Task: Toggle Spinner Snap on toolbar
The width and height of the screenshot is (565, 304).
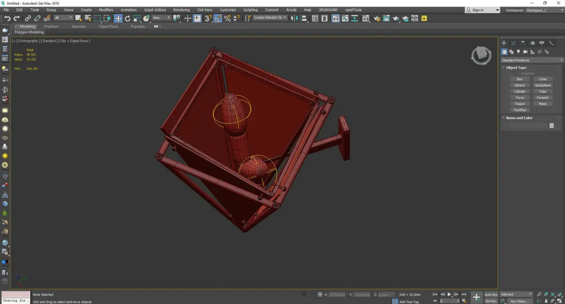Action: (237, 18)
